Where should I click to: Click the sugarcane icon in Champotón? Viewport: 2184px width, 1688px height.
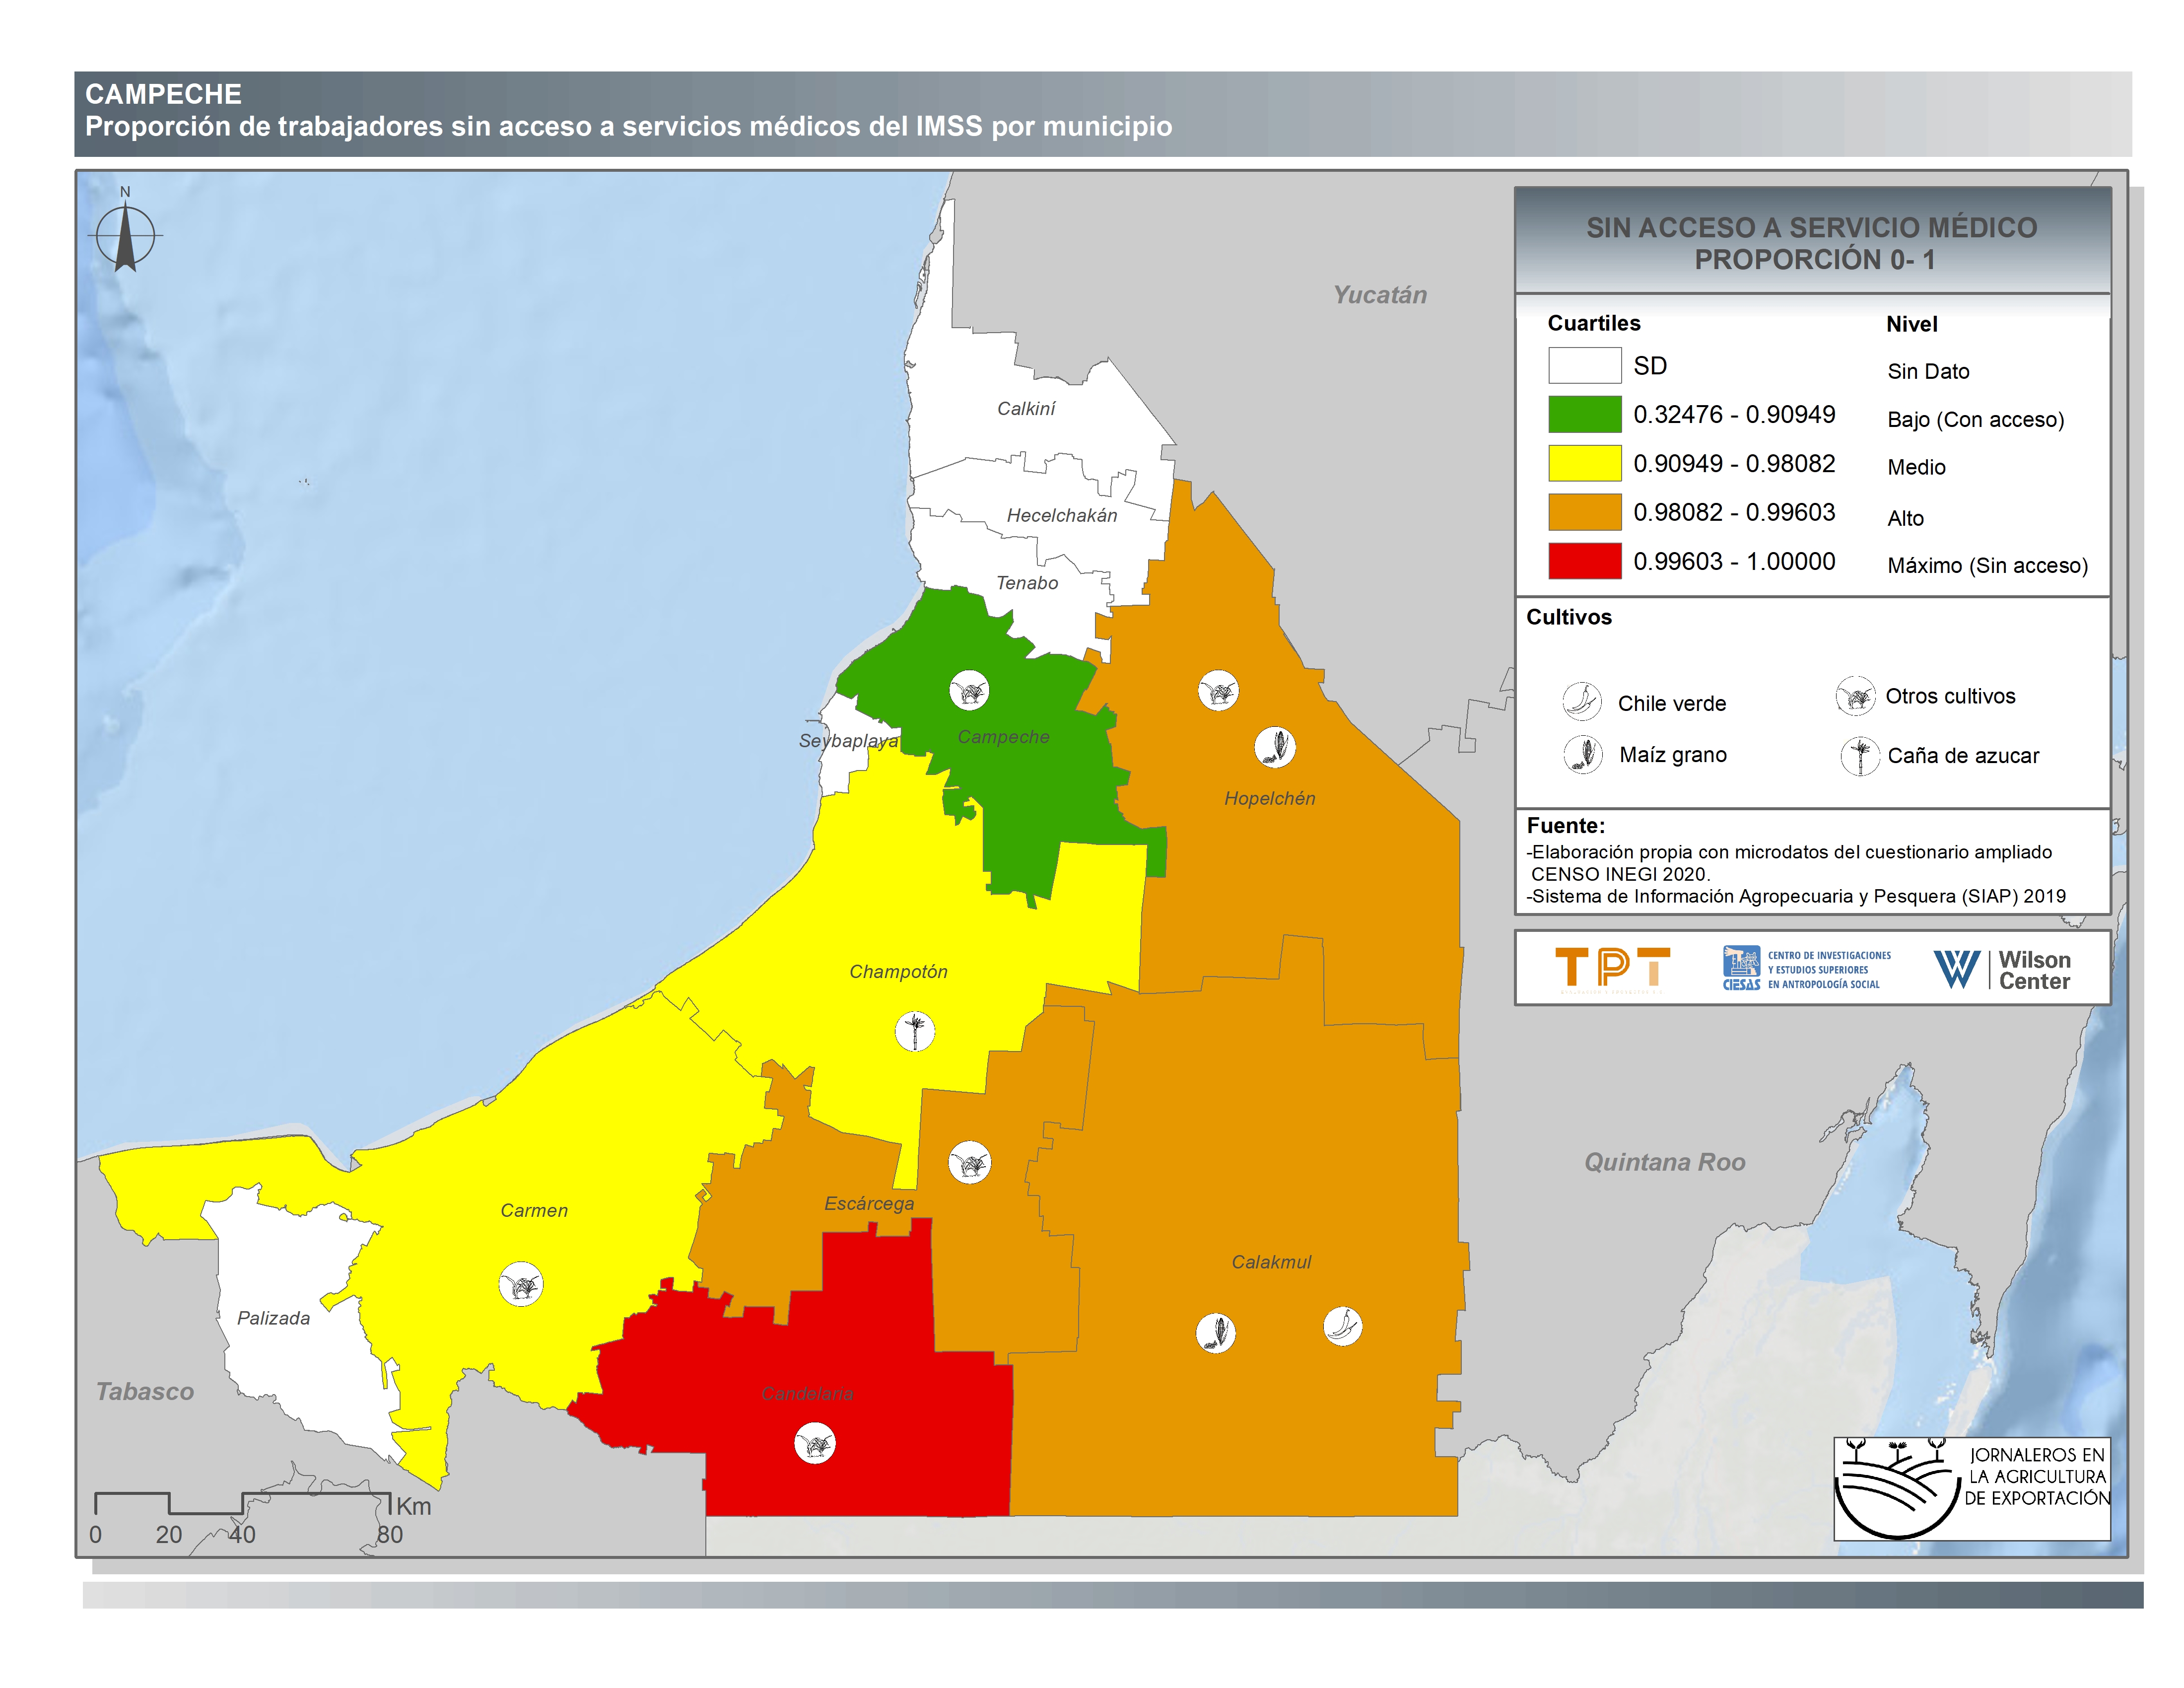[x=914, y=1031]
